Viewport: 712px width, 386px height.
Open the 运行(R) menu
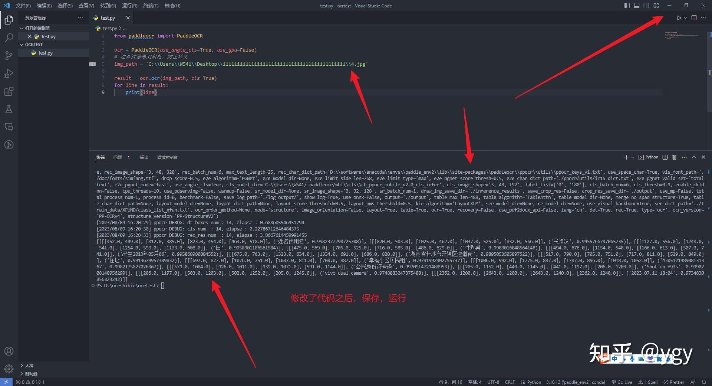pos(129,6)
